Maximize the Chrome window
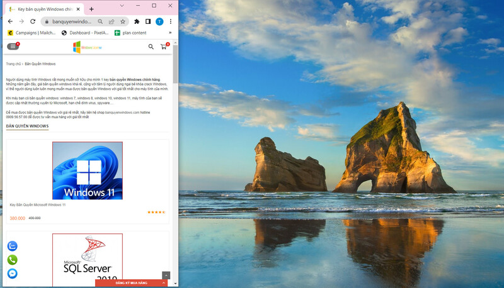Viewport: 504px width, 288px height. tap(154, 6)
